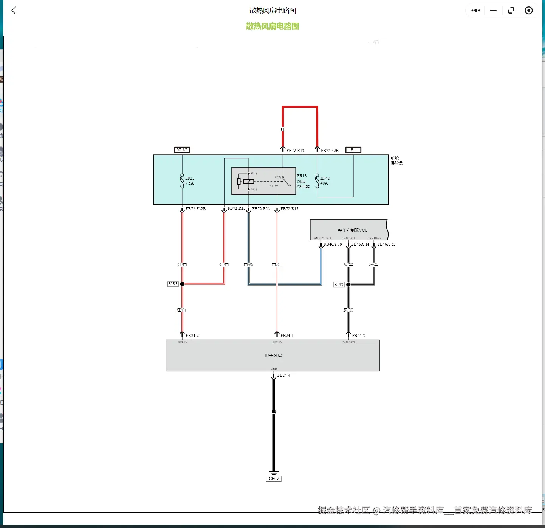Click the FB24-4 ground pin label
Viewport: 545px width, 528px height.
[283, 375]
